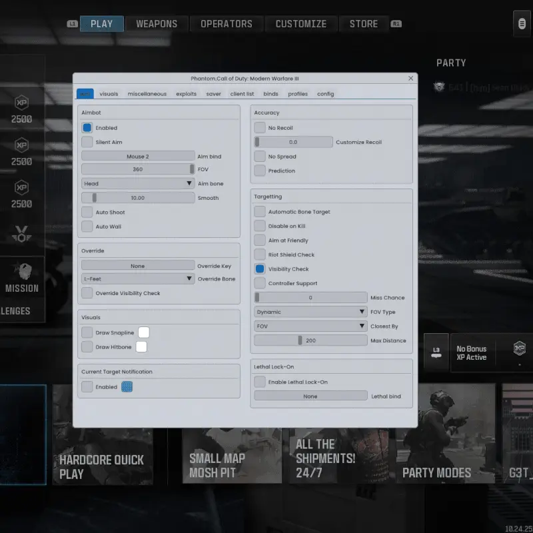The width and height of the screenshot is (533, 533).
Task: Close the Phantom window with the X
Action: (410, 78)
